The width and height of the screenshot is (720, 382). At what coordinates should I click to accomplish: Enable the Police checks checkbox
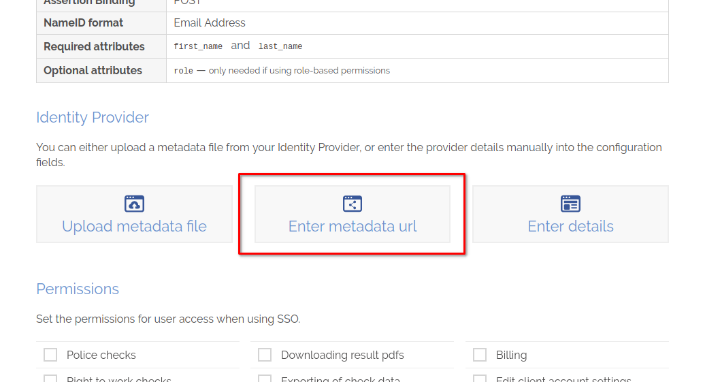pos(50,355)
